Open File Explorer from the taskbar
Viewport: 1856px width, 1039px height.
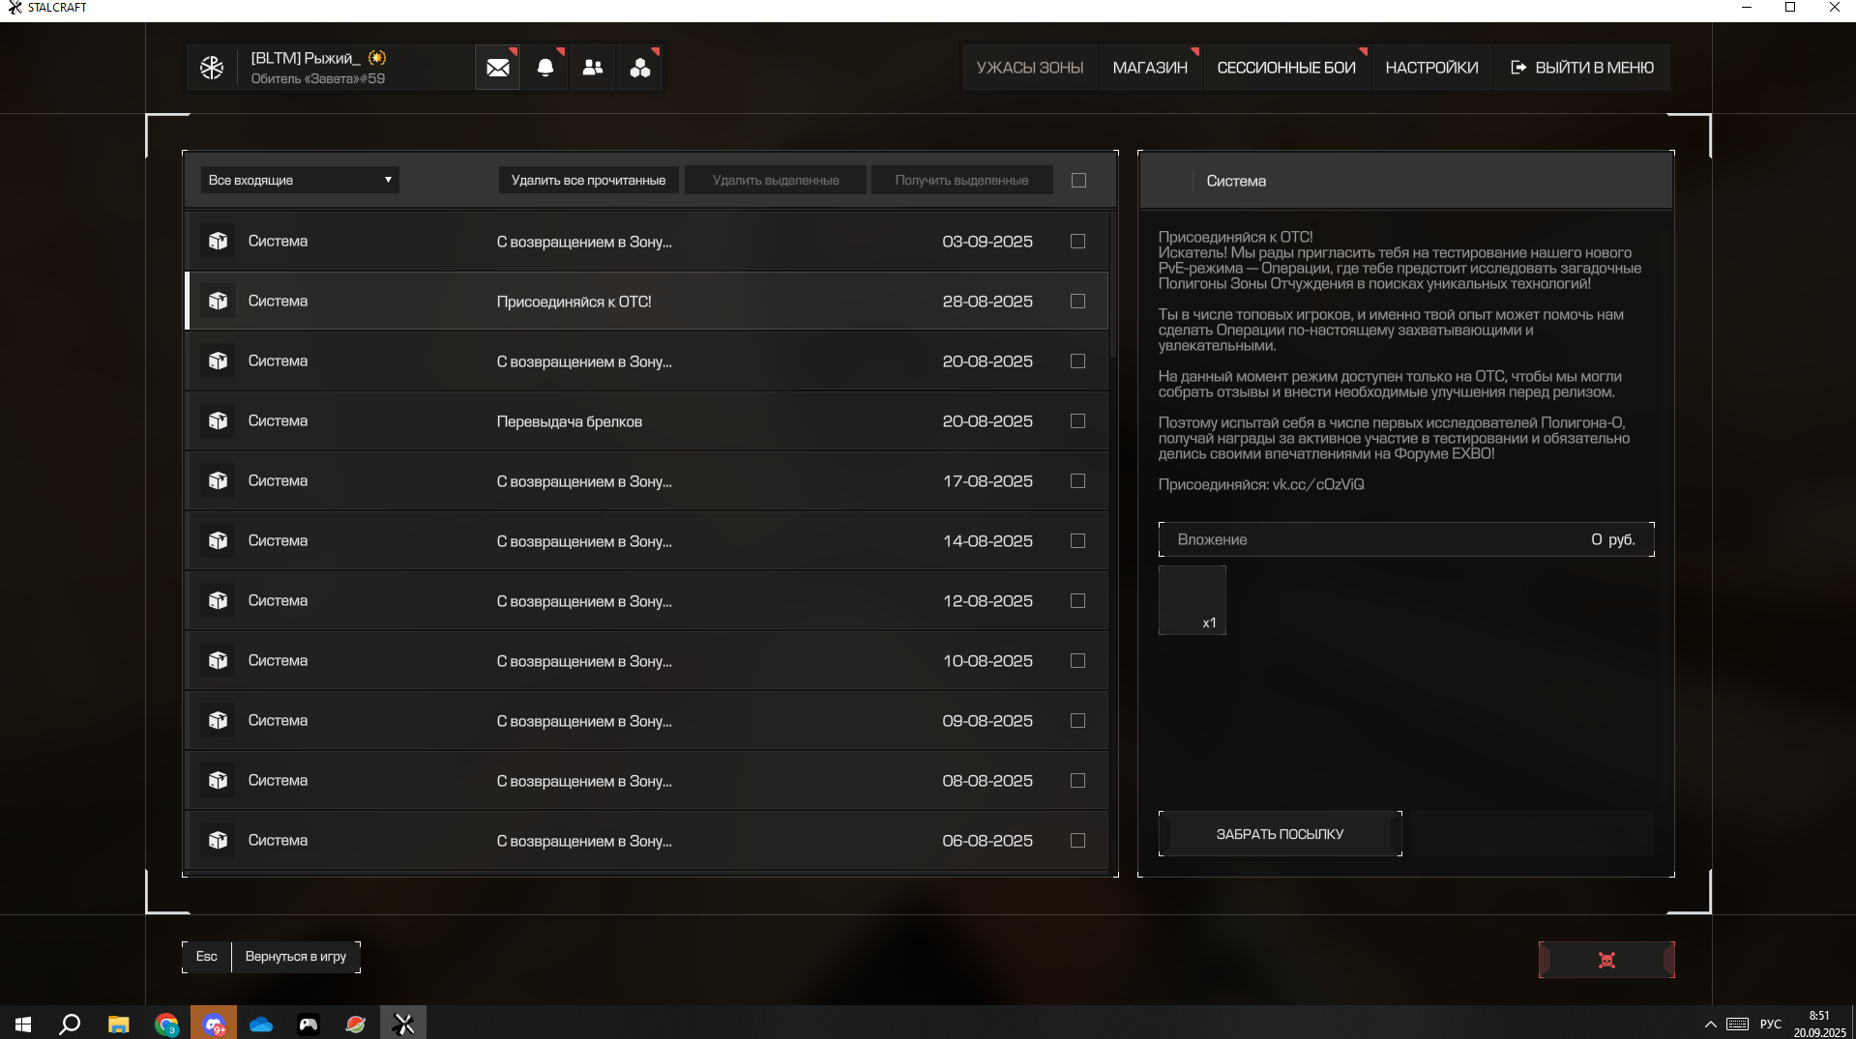(x=118, y=1024)
